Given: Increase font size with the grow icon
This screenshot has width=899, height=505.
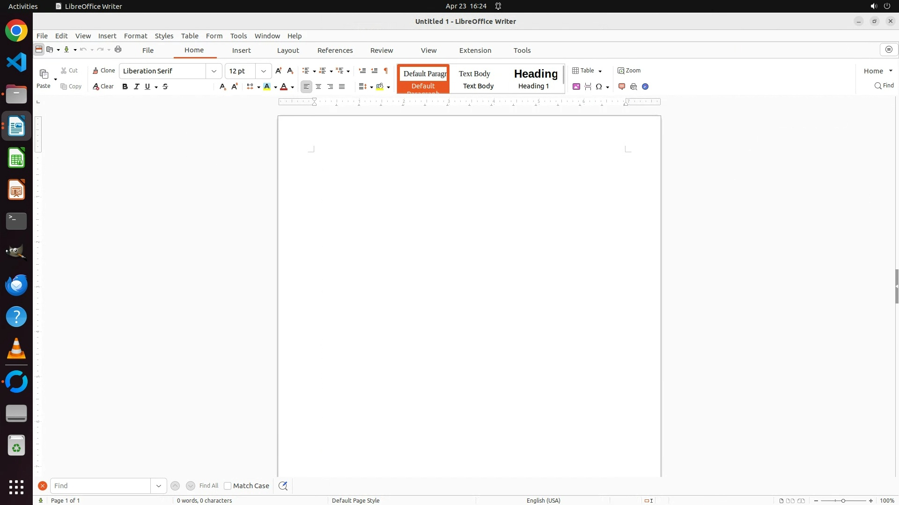Looking at the screenshot, I should coord(279,71).
